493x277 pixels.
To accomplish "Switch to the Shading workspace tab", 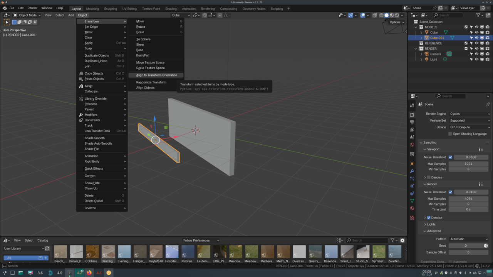I will click(171, 8).
